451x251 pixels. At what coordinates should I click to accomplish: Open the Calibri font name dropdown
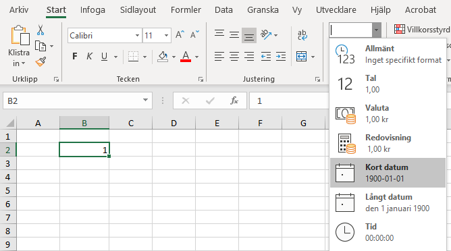click(137, 36)
